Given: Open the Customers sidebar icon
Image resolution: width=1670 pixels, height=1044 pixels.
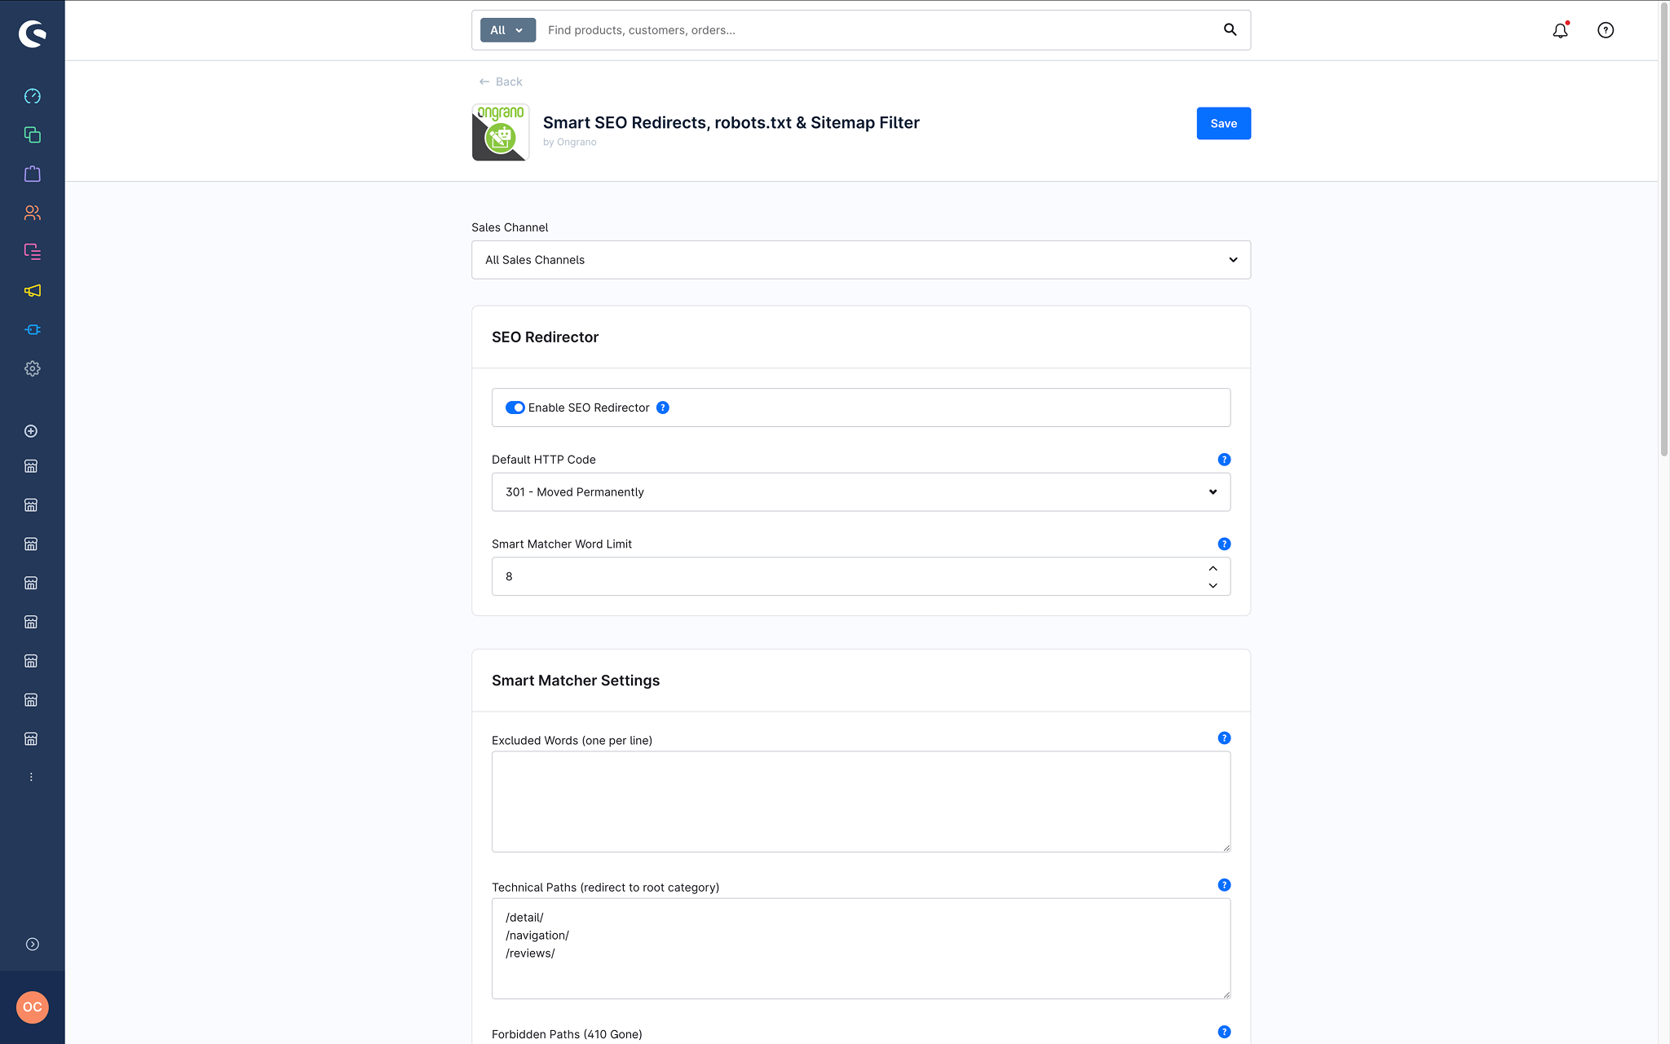Looking at the screenshot, I should (33, 213).
